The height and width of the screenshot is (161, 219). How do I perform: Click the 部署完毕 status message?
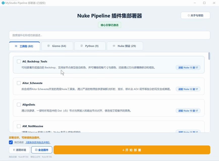(25, 138)
